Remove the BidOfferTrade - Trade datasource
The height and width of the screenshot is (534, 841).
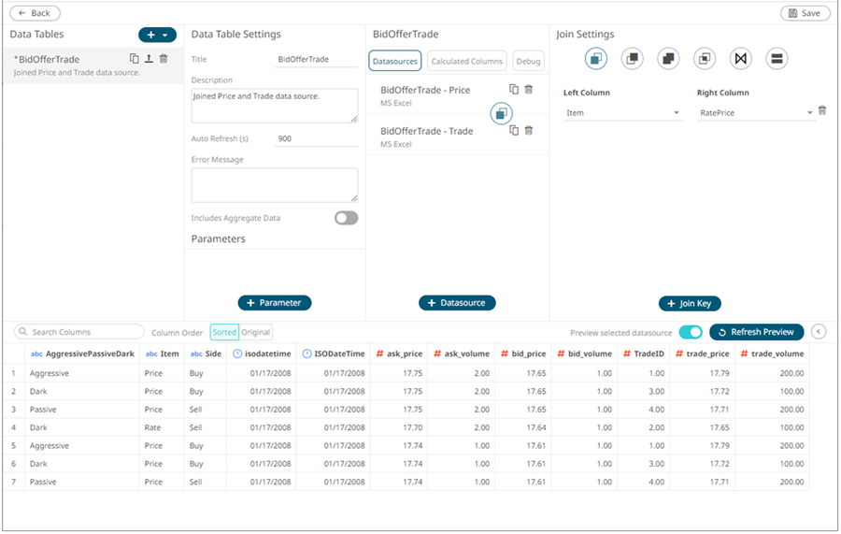tap(529, 131)
